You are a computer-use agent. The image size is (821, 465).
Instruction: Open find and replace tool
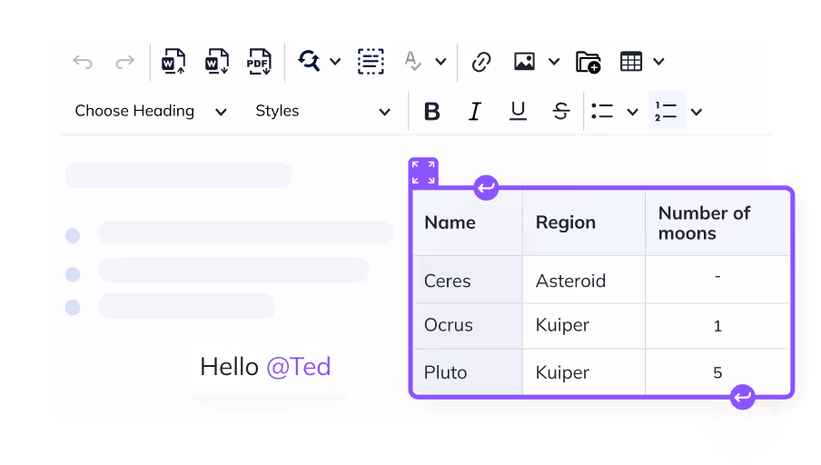310,62
